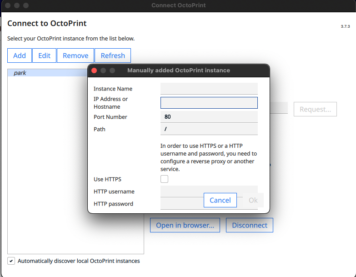Click the Disconnect button
The image size is (356, 277).
(249, 225)
